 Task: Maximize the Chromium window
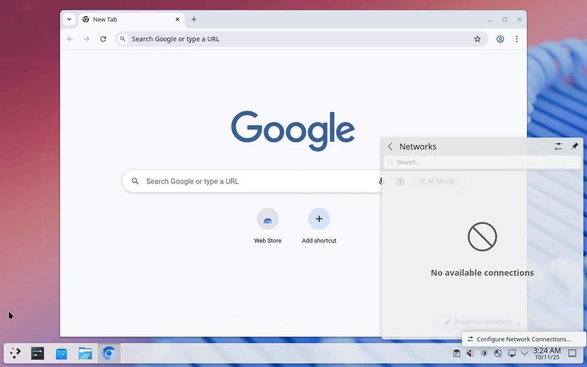(x=505, y=19)
